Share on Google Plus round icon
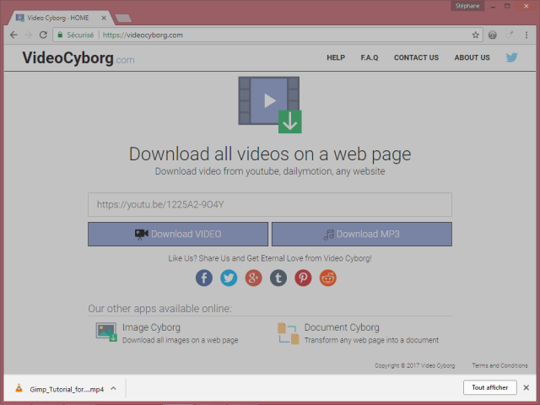The width and height of the screenshot is (540, 405). (253, 278)
